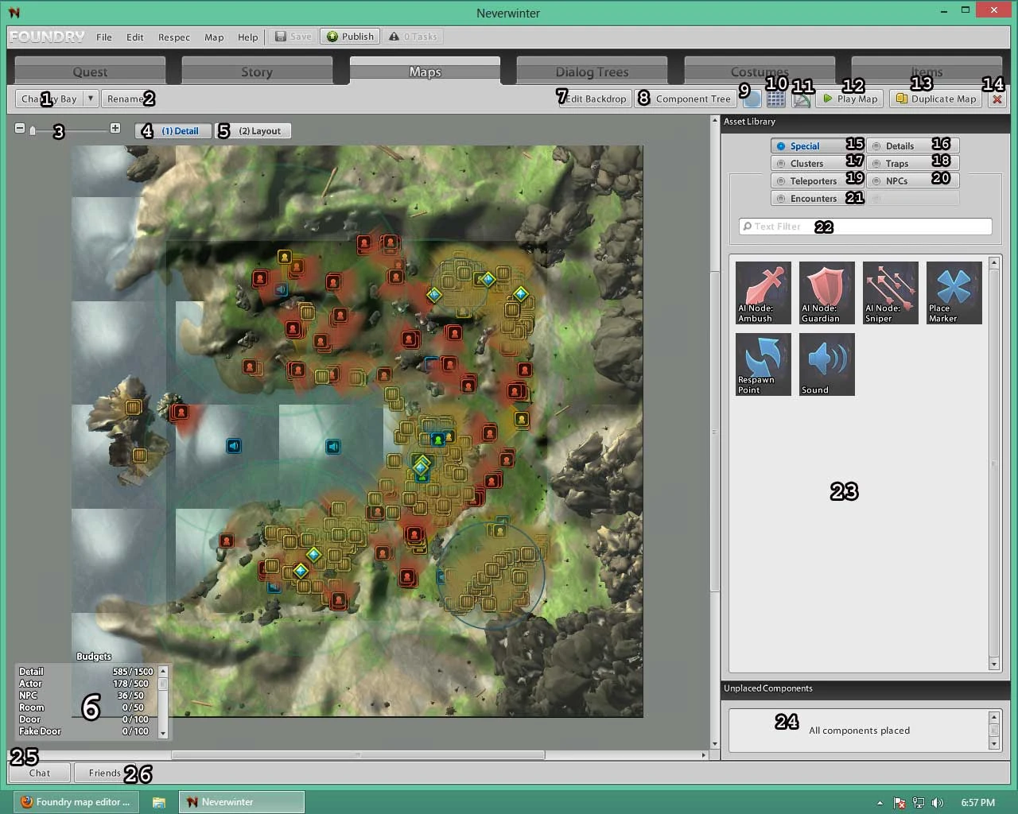The width and height of the screenshot is (1018, 814).
Task: Click the Save button
Action: point(293,37)
